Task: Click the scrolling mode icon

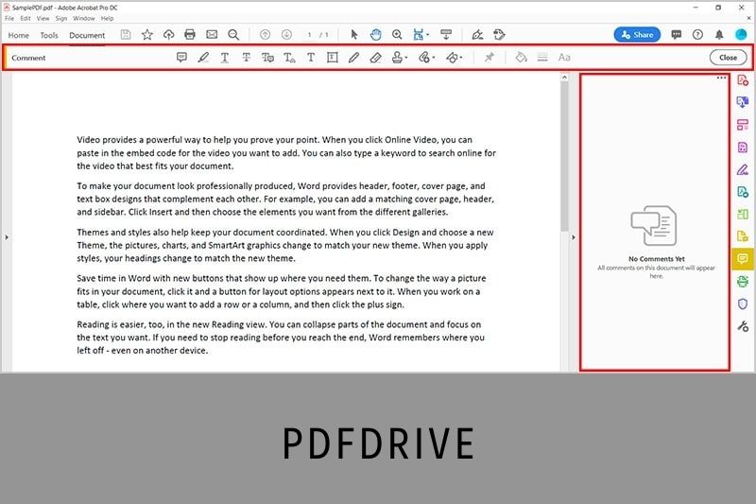Action: click(446, 35)
